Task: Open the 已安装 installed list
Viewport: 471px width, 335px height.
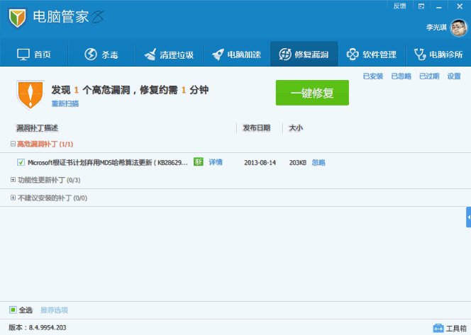Action: pyautogui.click(x=373, y=76)
